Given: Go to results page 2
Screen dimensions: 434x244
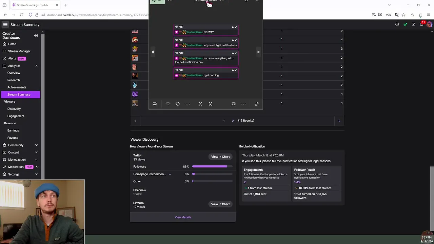Looking at the screenshot, I should (x=233, y=121).
